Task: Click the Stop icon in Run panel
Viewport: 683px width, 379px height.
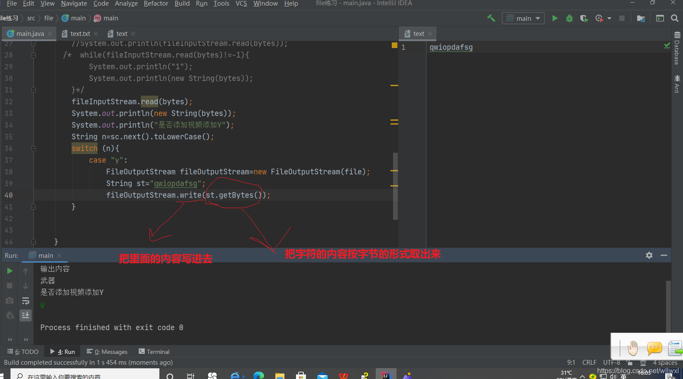Action: tap(10, 286)
